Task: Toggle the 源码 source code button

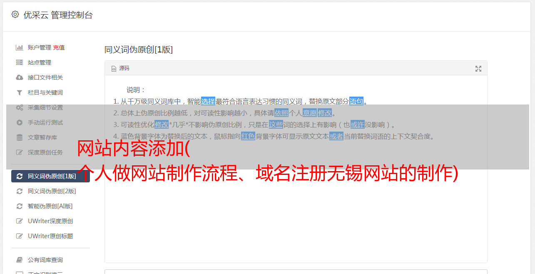Action: [120, 68]
